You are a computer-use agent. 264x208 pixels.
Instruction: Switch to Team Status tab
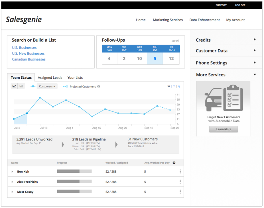click(21, 78)
